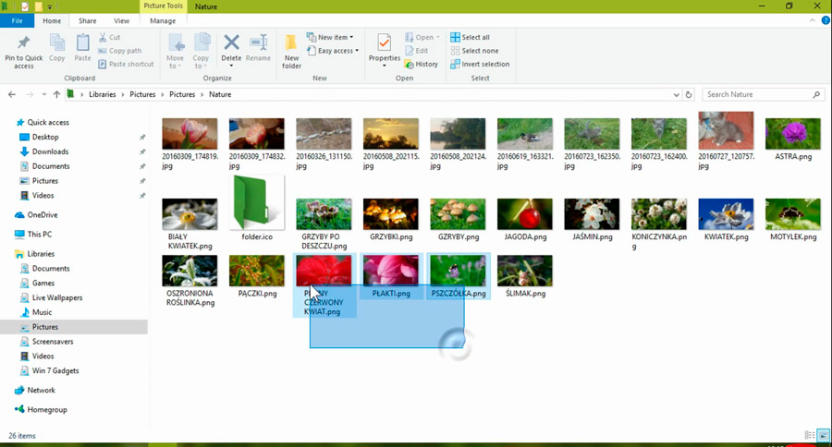
Task: Click the Quick access star item
Action: pos(43,122)
